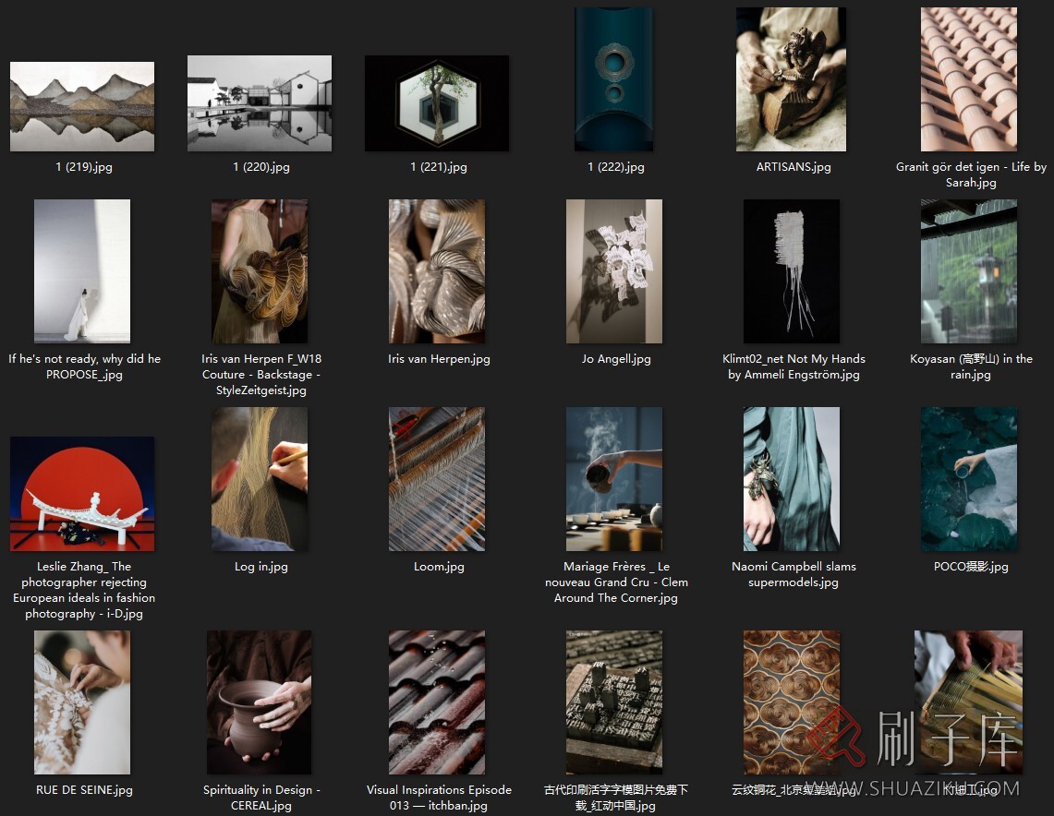Click the Mariage Frères tea pouring thumbnail
The width and height of the screenshot is (1054, 816).
tap(614, 479)
